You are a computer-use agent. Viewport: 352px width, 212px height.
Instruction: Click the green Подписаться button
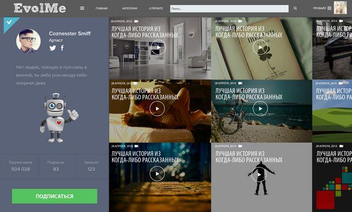coord(54,196)
